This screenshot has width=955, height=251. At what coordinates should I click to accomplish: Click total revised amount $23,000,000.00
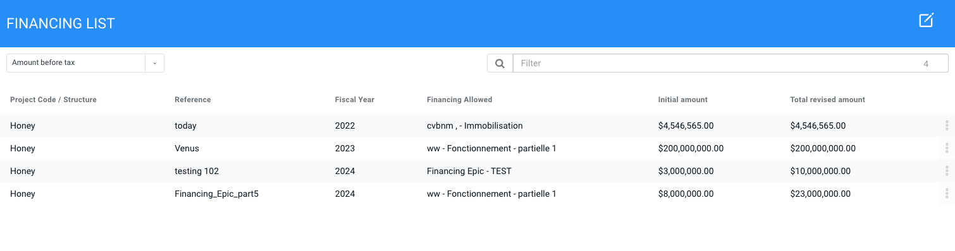coord(821,194)
